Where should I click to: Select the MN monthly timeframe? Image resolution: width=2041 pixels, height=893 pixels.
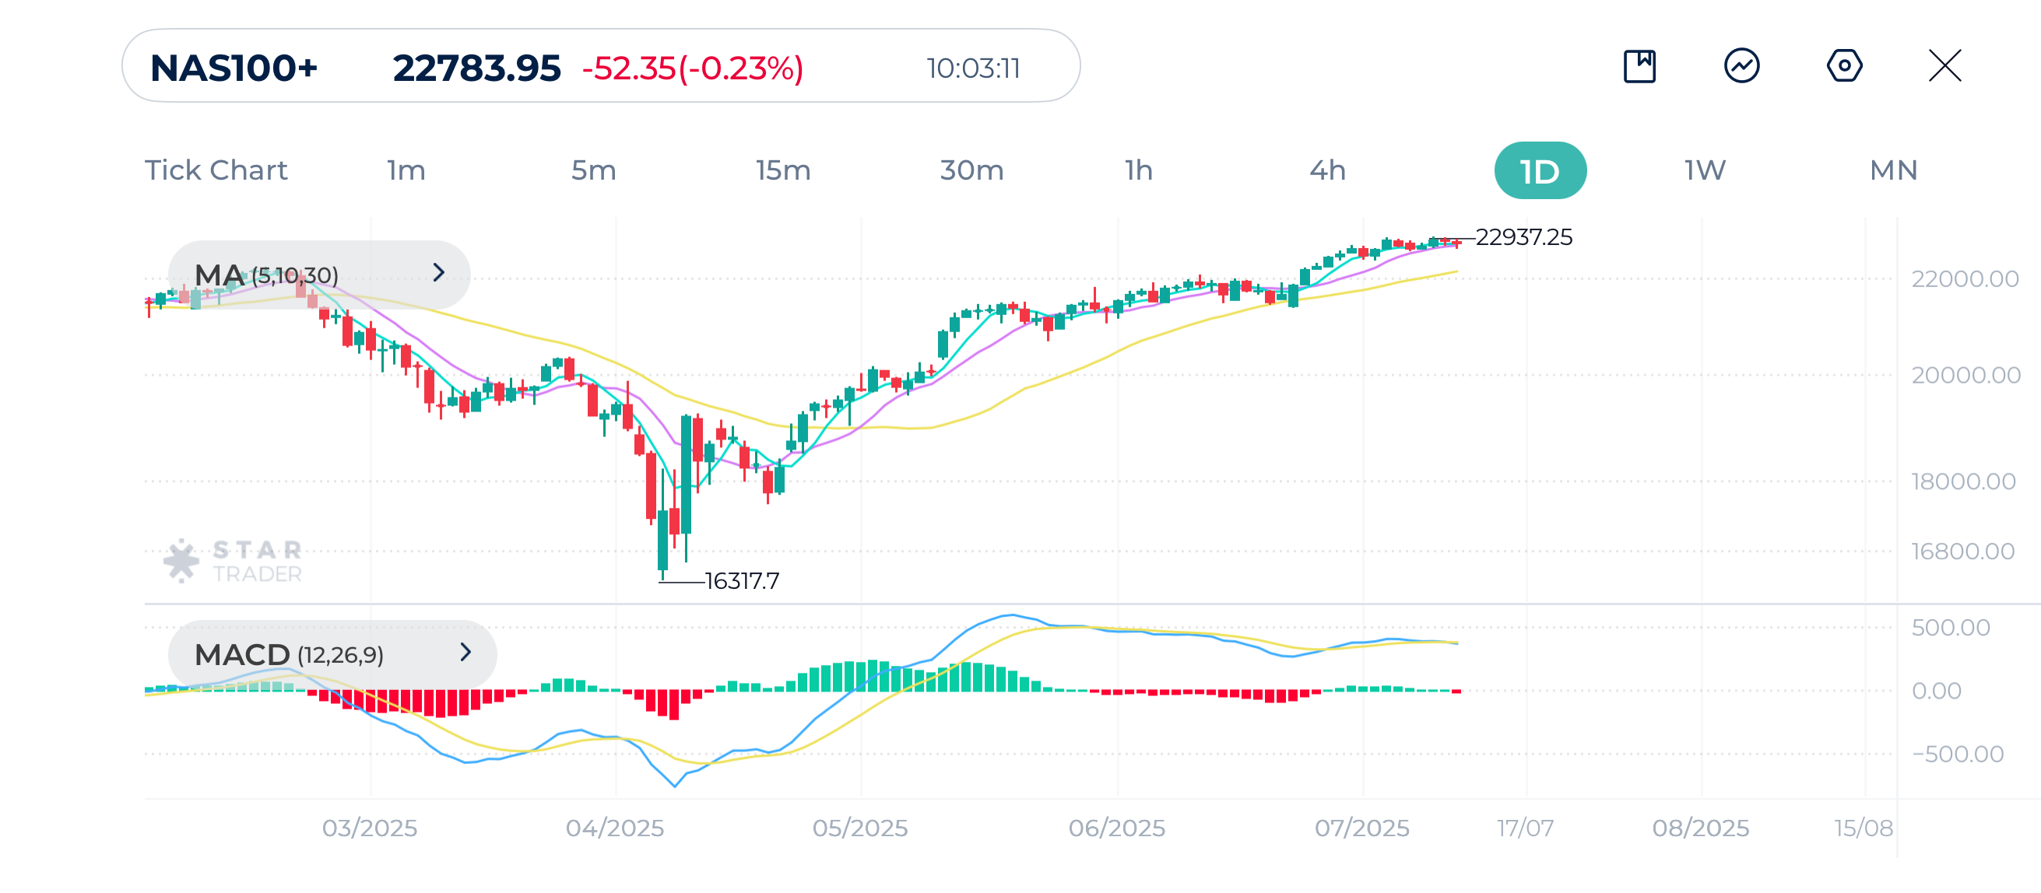[1895, 170]
